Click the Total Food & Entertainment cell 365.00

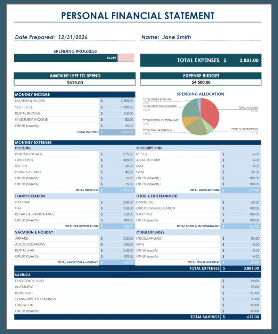click(241, 226)
